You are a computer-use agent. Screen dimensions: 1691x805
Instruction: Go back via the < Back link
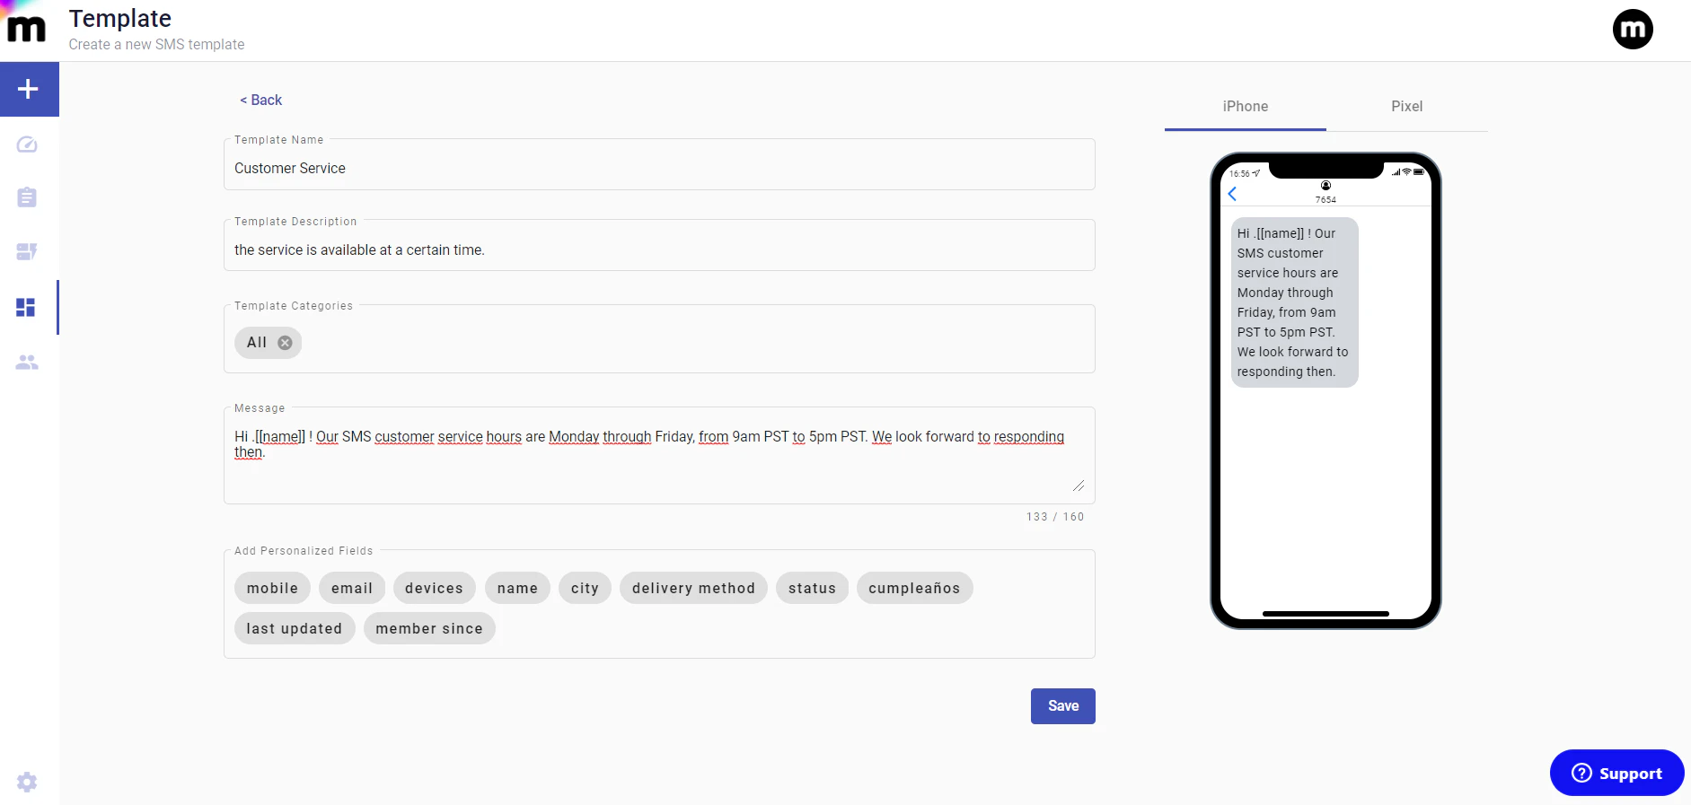[x=260, y=100]
